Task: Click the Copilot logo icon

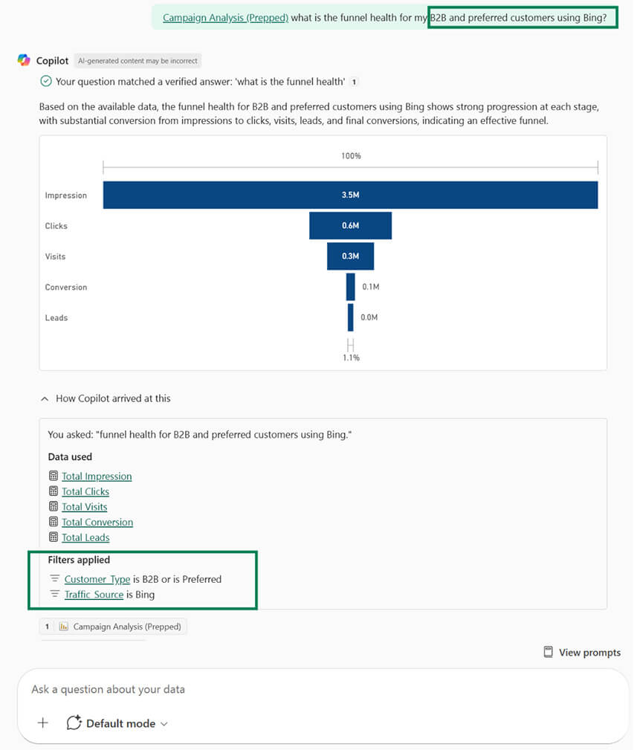Action: pyautogui.click(x=23, y=60)
